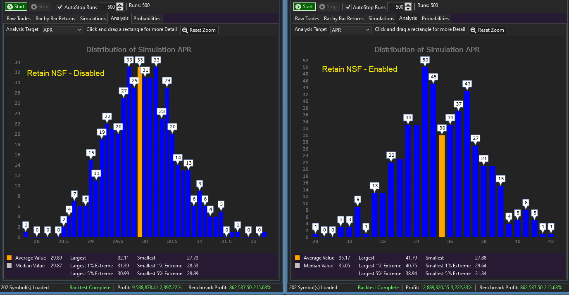Click orange Average Value swatch in left legend

9,258
